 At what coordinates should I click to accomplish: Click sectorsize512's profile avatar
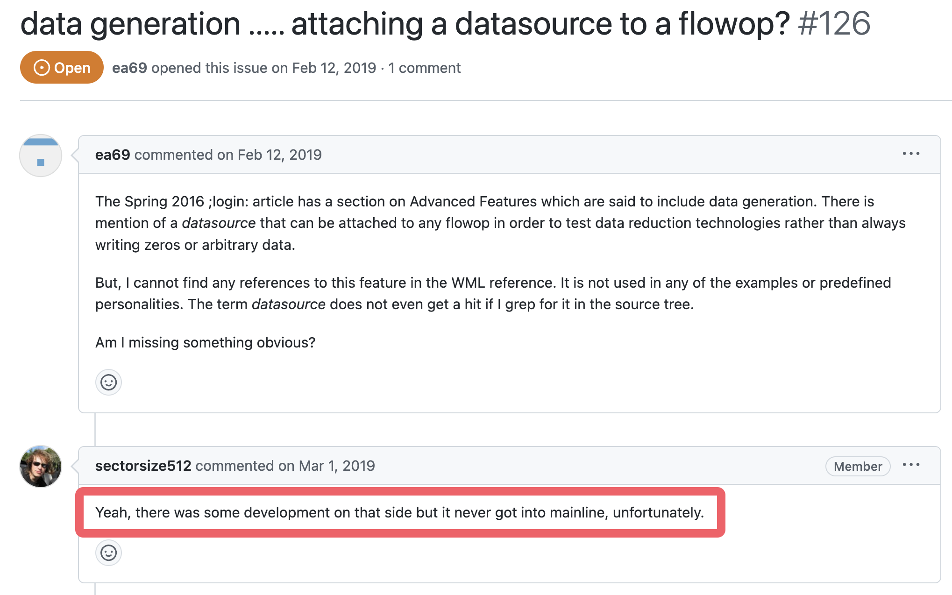tap(41, 466)
